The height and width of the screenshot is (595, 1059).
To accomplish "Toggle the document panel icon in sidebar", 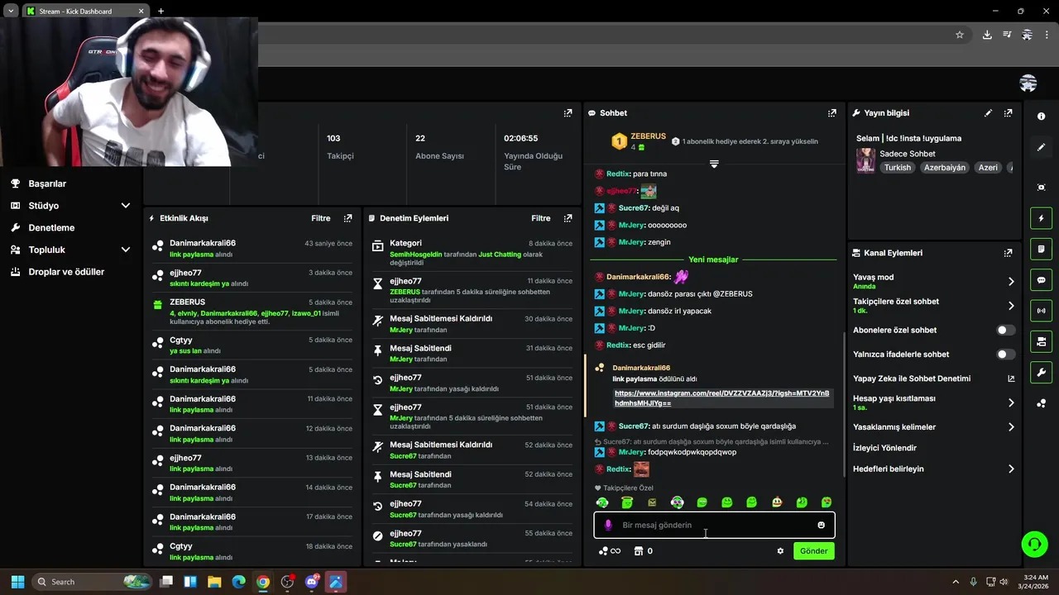I will (1041, 249).
